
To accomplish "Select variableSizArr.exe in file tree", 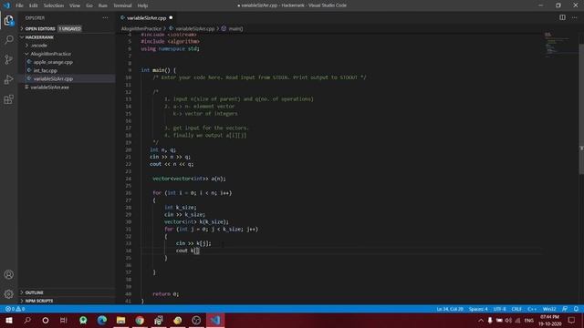I will point(50,87).
